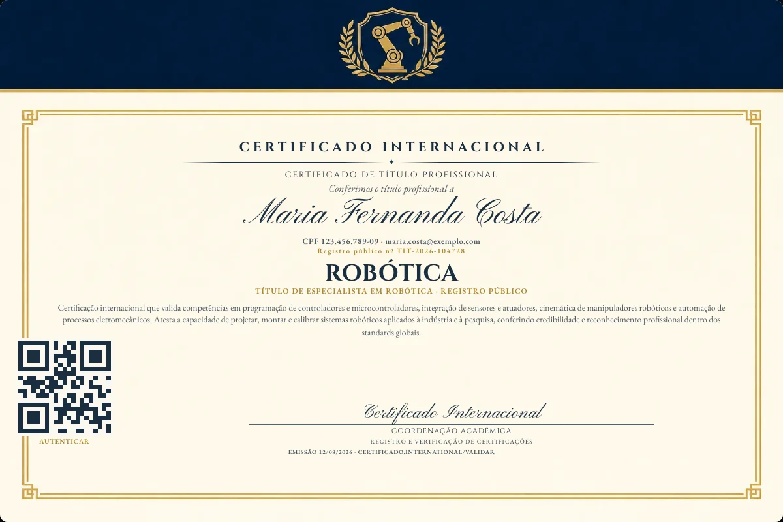Click the certification description paragraph

coord(391,320)
